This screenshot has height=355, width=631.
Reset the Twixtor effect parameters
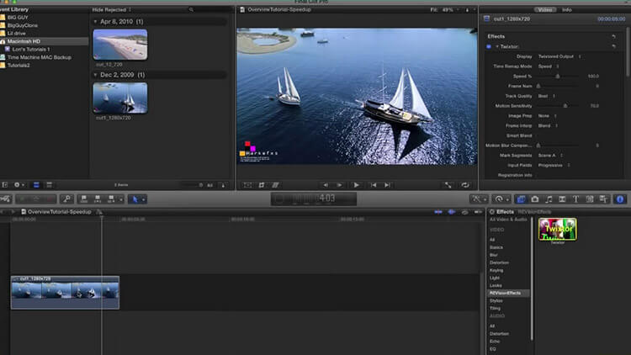click(x=613, y=47)
